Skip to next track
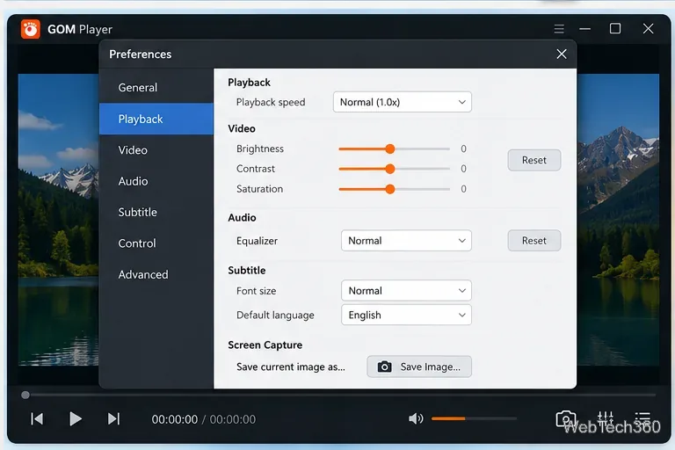Screen dimensions: 675x450 [x=113, y=418]
